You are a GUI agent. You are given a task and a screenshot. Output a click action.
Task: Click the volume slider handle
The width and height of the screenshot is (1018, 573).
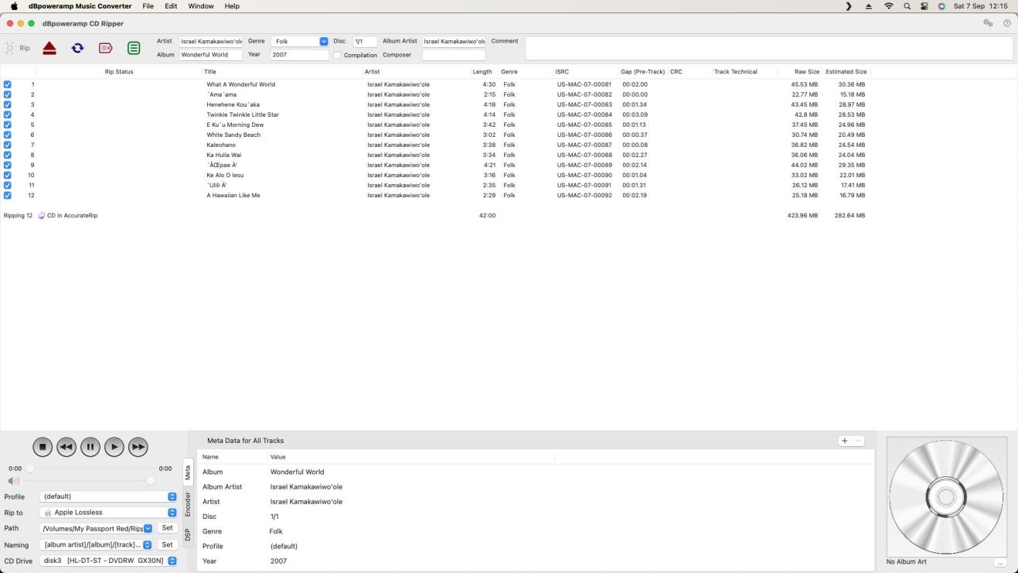pos(151,481)
